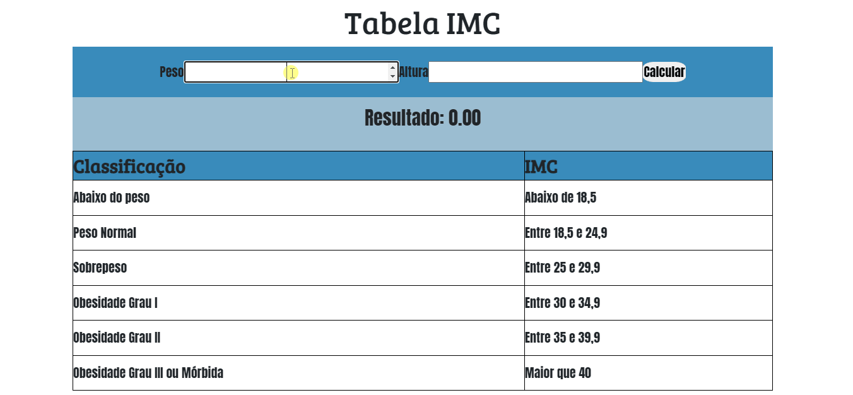The height and width of the screenshot is (395, 853).
Task: Click the IMC column header
Action: click(541, 167)
